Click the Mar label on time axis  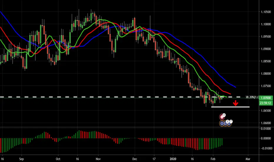point(248,159)
